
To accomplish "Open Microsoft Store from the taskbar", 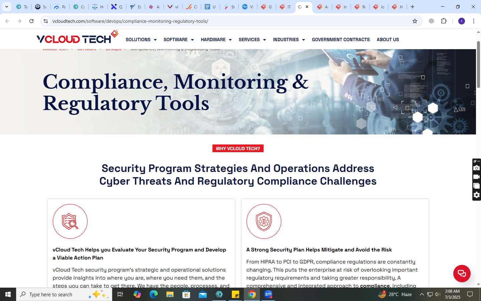I will tap(186, 294).
